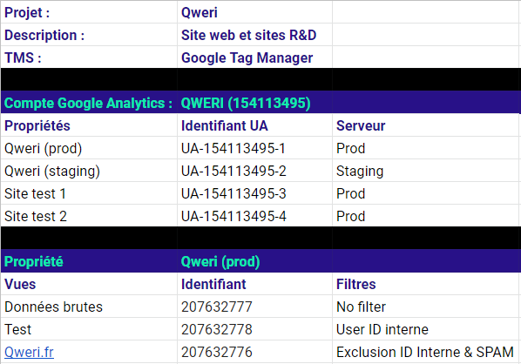Click the 'User ID interne' filter cell
Image resolution: width=521 pixels, height=364 pixels.
427,329
